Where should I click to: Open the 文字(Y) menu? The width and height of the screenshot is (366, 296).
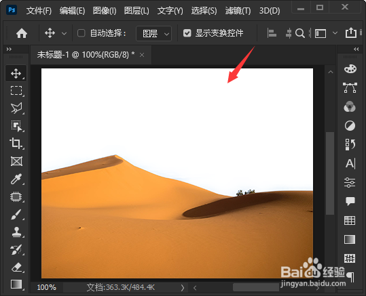point(170,10)
